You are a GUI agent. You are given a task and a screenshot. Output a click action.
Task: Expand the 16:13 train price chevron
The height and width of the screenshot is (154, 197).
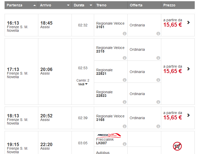189,23
